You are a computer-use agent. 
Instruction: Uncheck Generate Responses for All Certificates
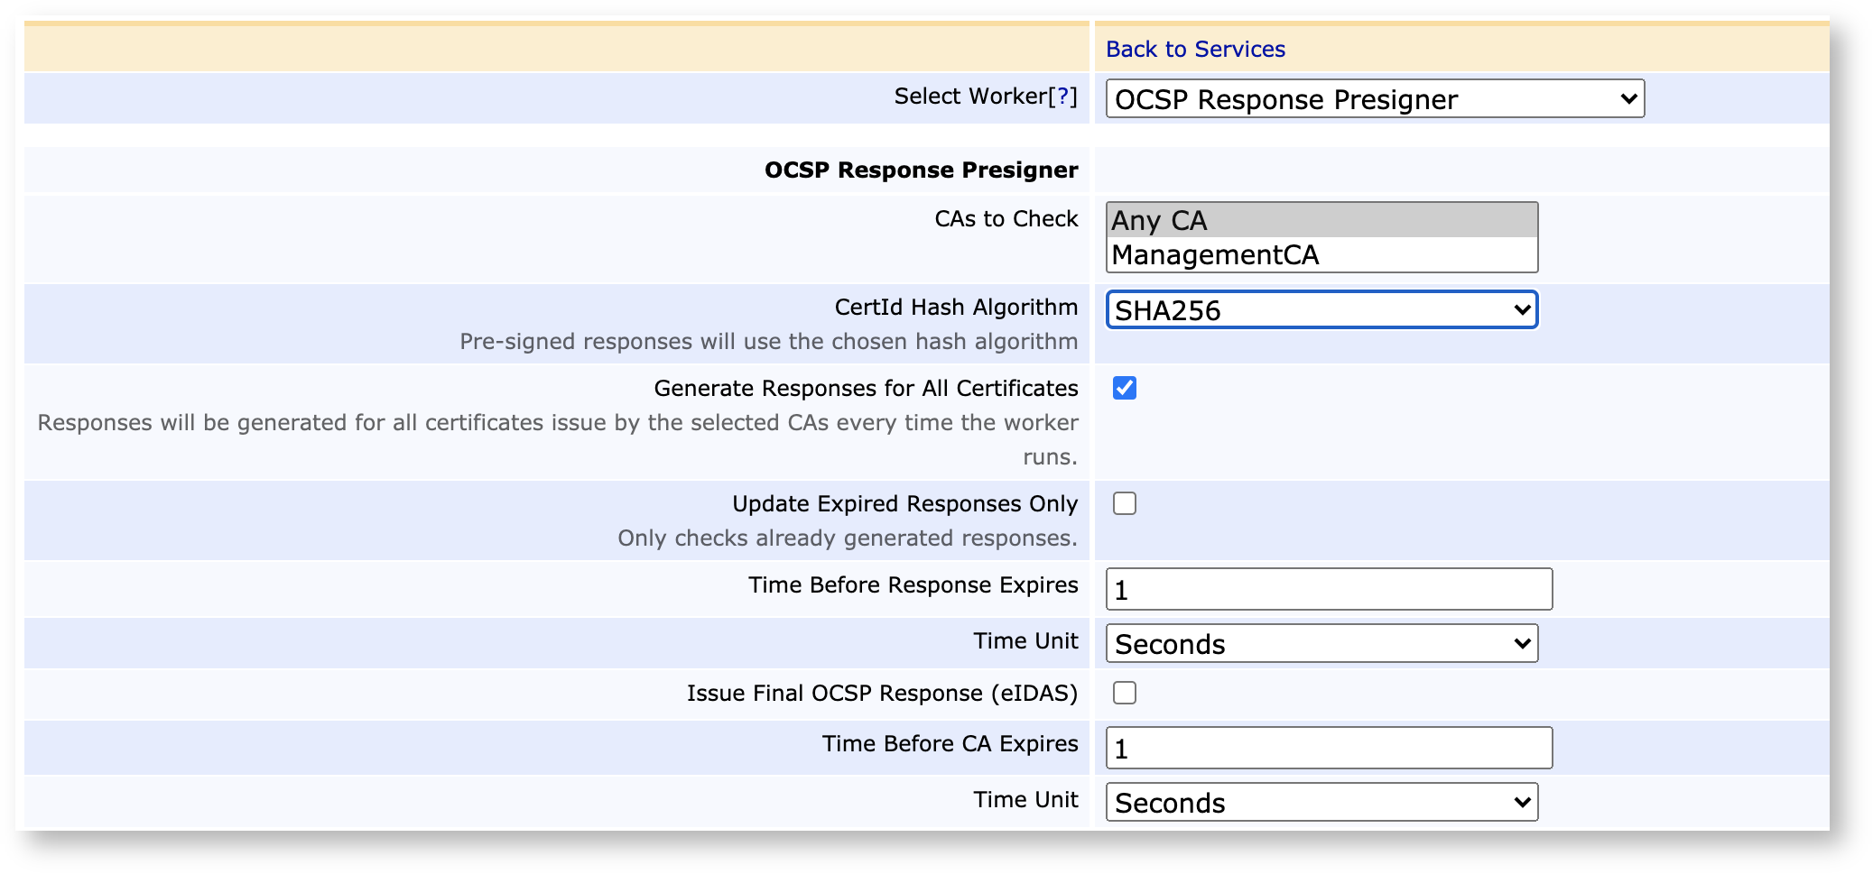pyautogui.click(x=1124, y=388)
